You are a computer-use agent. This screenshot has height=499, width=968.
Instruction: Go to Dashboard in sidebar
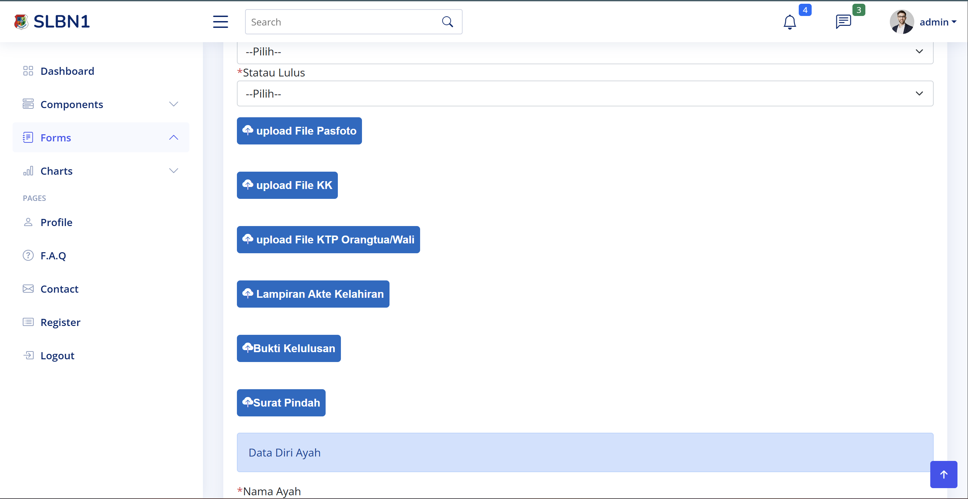[67, 71]
